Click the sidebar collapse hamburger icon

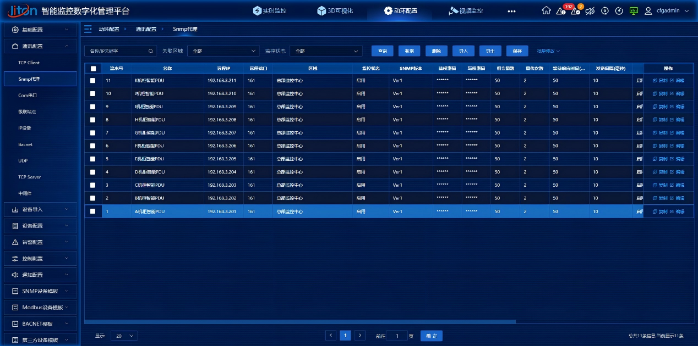(88, 29)
